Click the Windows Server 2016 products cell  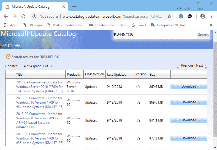click(73, 87)
